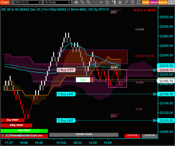
Task: Select the drawing tools pencil icon
Action: click(82, 2)
